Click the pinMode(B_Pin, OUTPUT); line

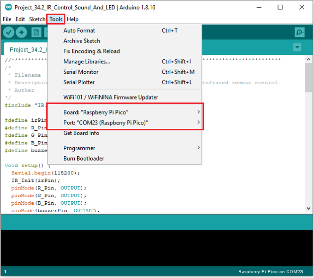click(x=49, y=203)
